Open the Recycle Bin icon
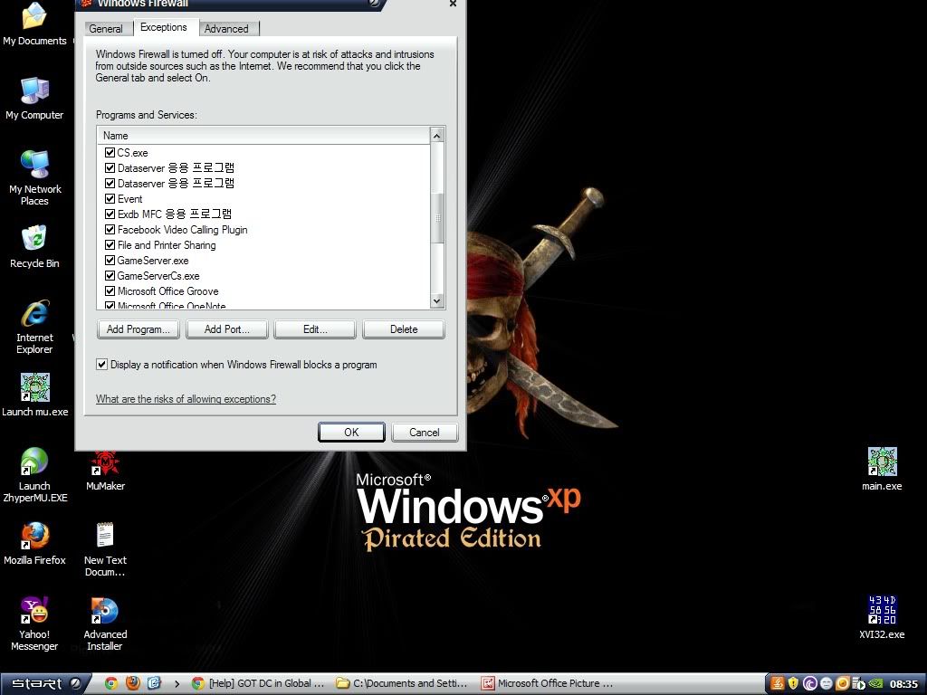This screenshot has width=927, height=695. click(x=34, y=240)
